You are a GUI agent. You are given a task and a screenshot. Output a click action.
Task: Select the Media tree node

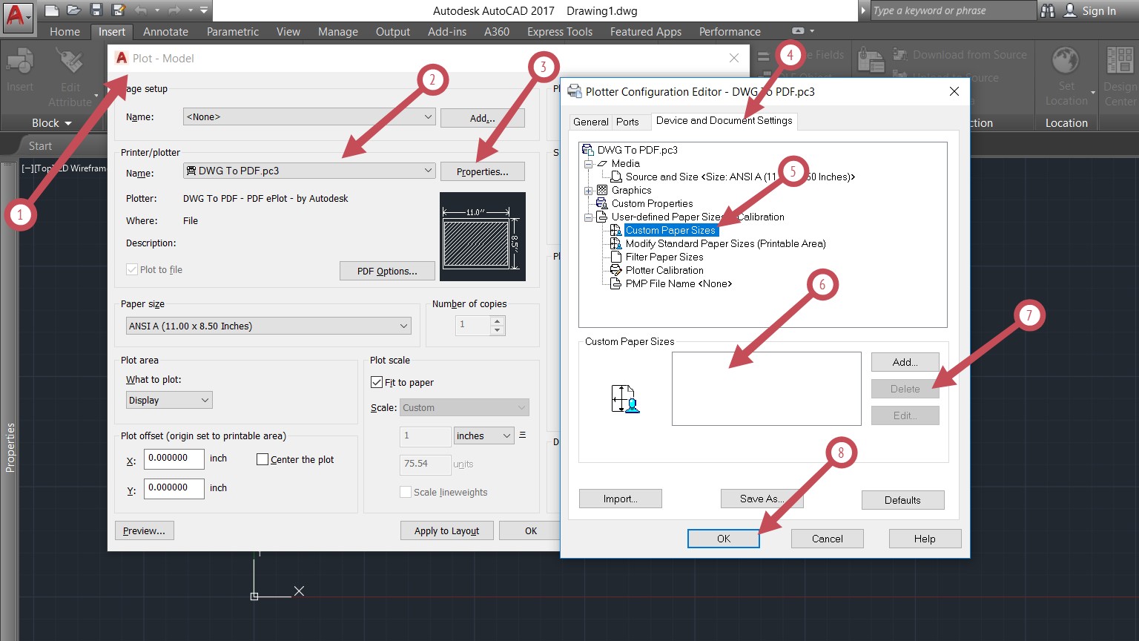pos(625,163)
